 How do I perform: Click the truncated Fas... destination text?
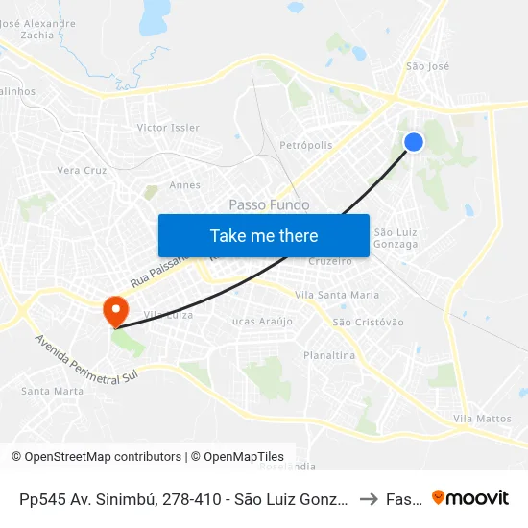coord(404,499)
